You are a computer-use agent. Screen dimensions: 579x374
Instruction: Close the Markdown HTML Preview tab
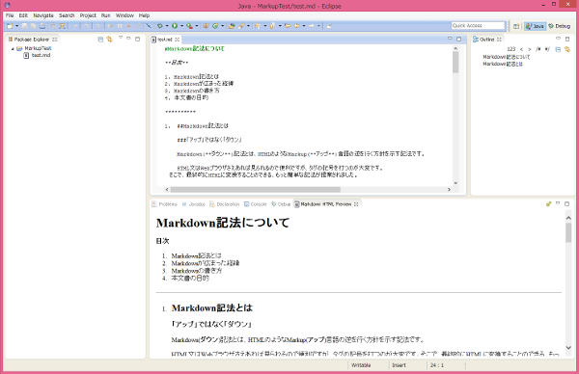pyautogui.click(x=356, y=204)
